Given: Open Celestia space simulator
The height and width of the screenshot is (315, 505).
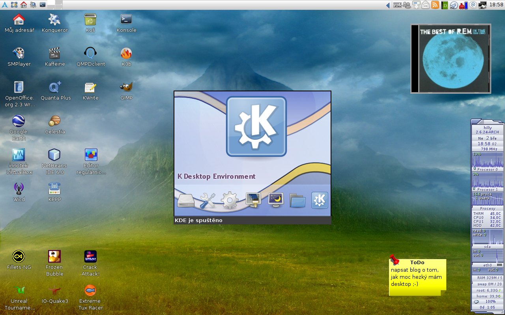Looking at the screenshot, I should [54, 124].
